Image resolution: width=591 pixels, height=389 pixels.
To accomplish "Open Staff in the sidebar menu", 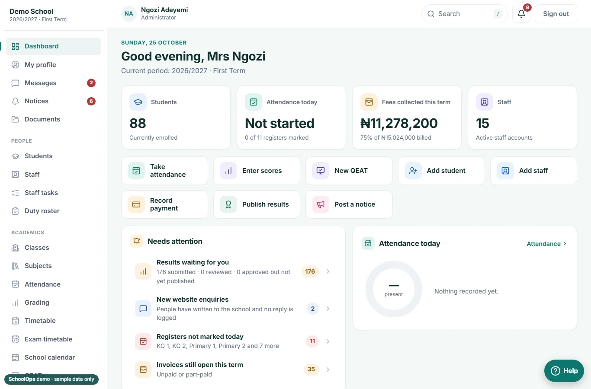I will pyautogui.click(x=53, y=175).
